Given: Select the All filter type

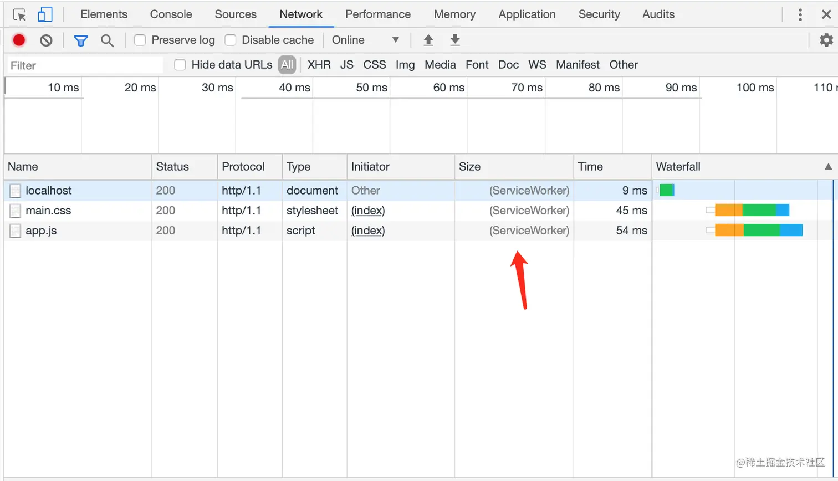Looking at the screenshot, I should tap(287, 65).
